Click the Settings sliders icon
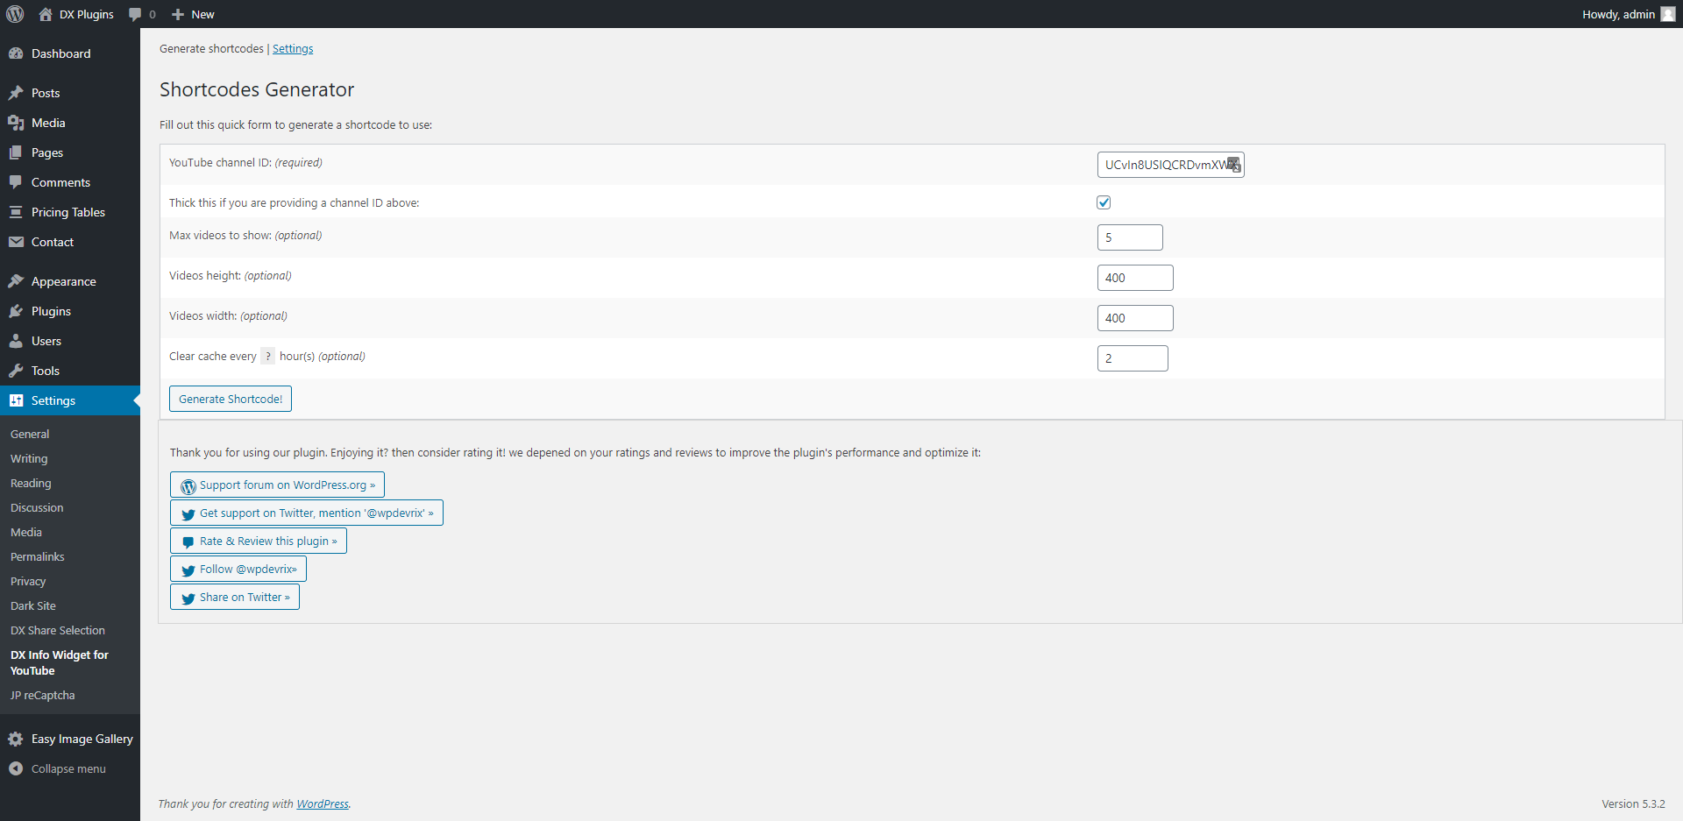1683x821 pixels. coord(16,400)
